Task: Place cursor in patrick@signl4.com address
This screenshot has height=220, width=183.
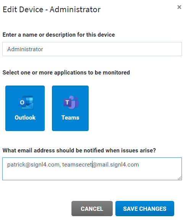Action: [x=34, y=165]
